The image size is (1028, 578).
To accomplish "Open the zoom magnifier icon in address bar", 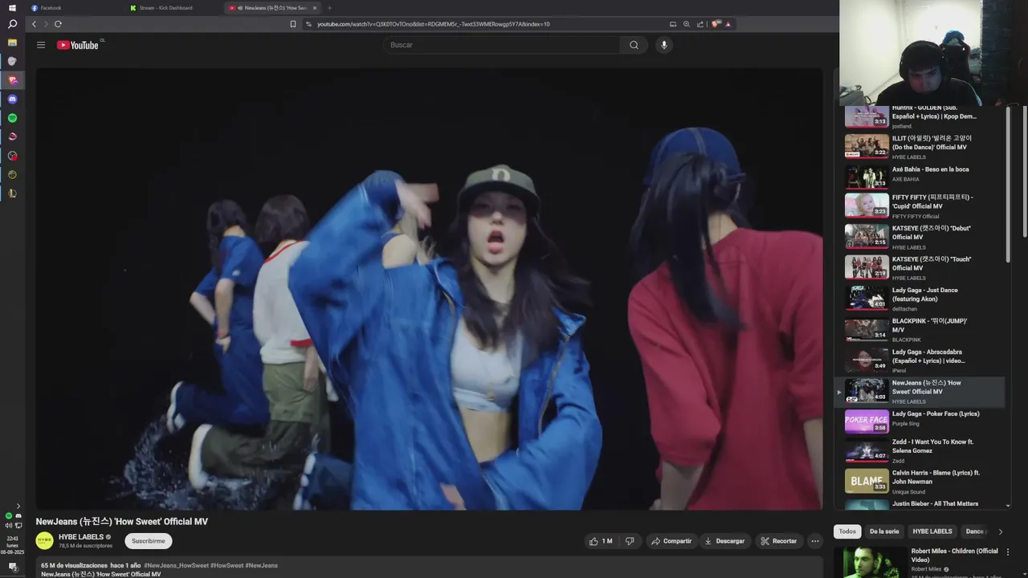I will point(687,24).
